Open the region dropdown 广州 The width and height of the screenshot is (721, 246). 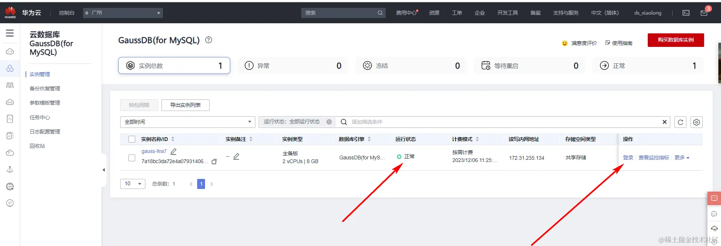[x=123, y=13]
